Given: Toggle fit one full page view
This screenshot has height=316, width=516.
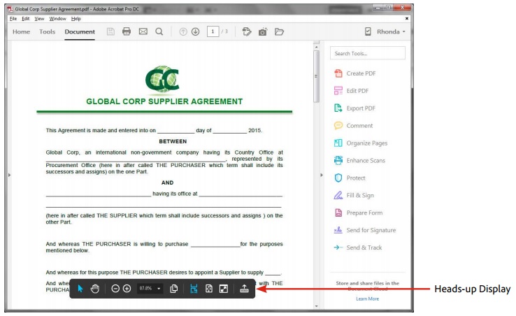Looking at the screenshot, I should 208,289.
